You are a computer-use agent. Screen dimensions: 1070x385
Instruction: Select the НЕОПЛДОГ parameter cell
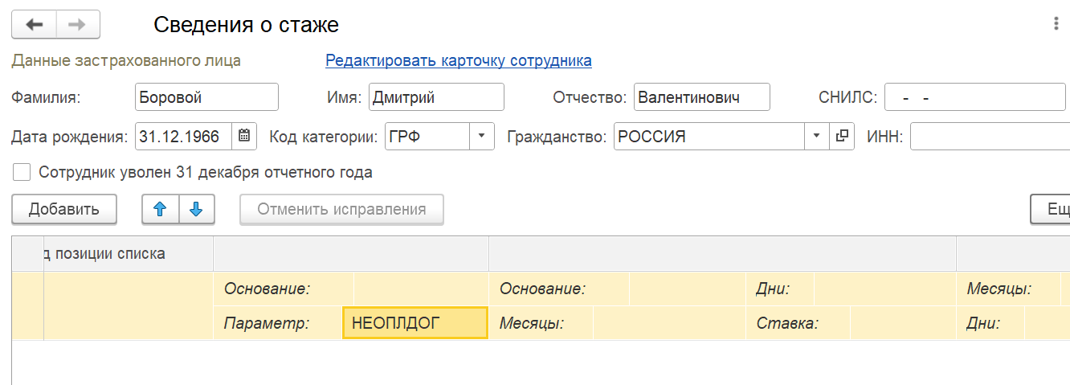point(415,323)
